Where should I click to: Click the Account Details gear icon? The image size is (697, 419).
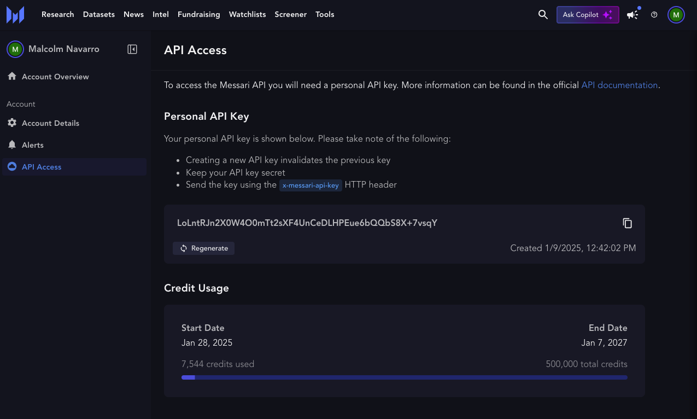tap(12, 123)
